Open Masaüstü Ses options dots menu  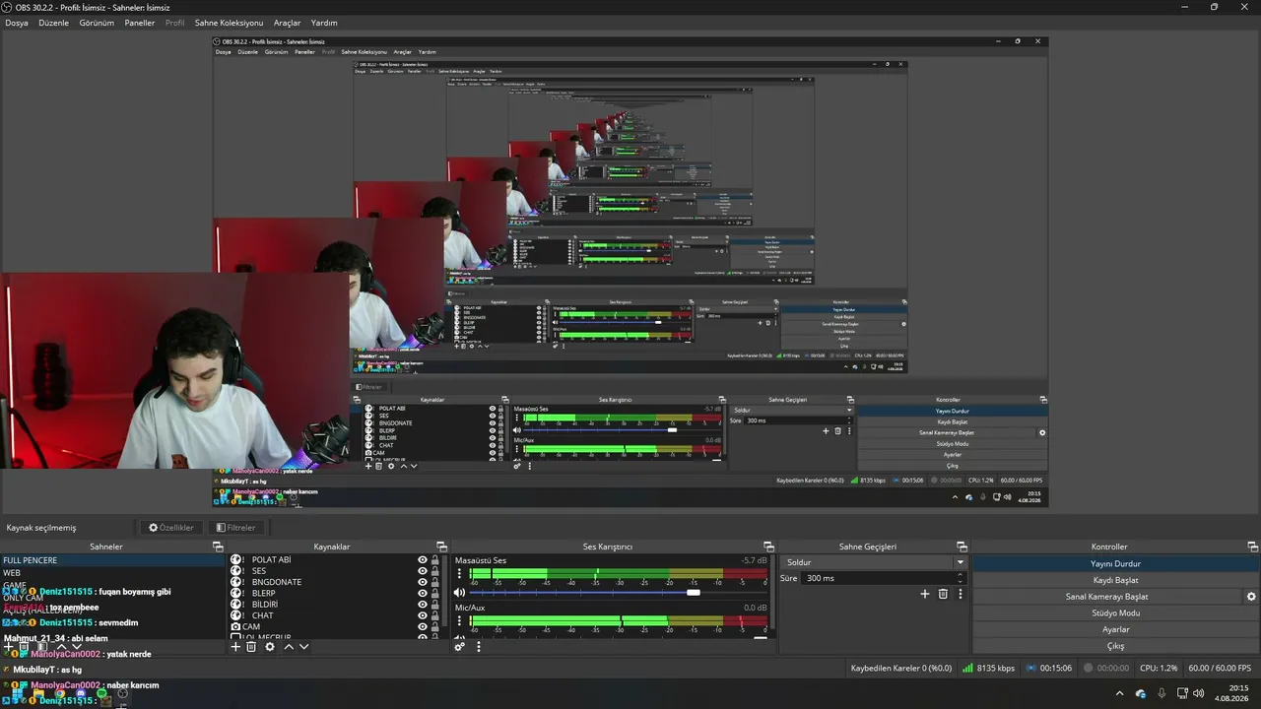coord(459,574)
